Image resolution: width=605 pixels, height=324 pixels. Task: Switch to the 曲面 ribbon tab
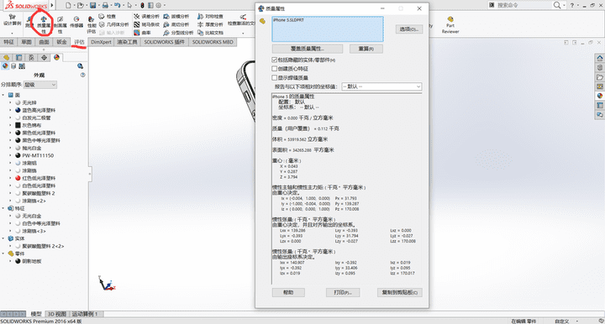click(45, 42)
